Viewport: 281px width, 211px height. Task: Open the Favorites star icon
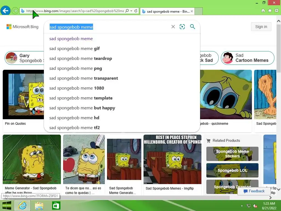pos(270,11)
